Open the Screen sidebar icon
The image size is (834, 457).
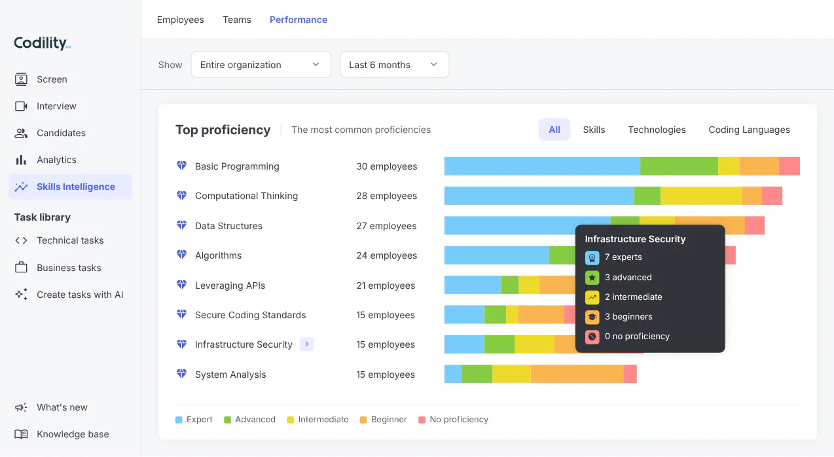pos(21,79)
